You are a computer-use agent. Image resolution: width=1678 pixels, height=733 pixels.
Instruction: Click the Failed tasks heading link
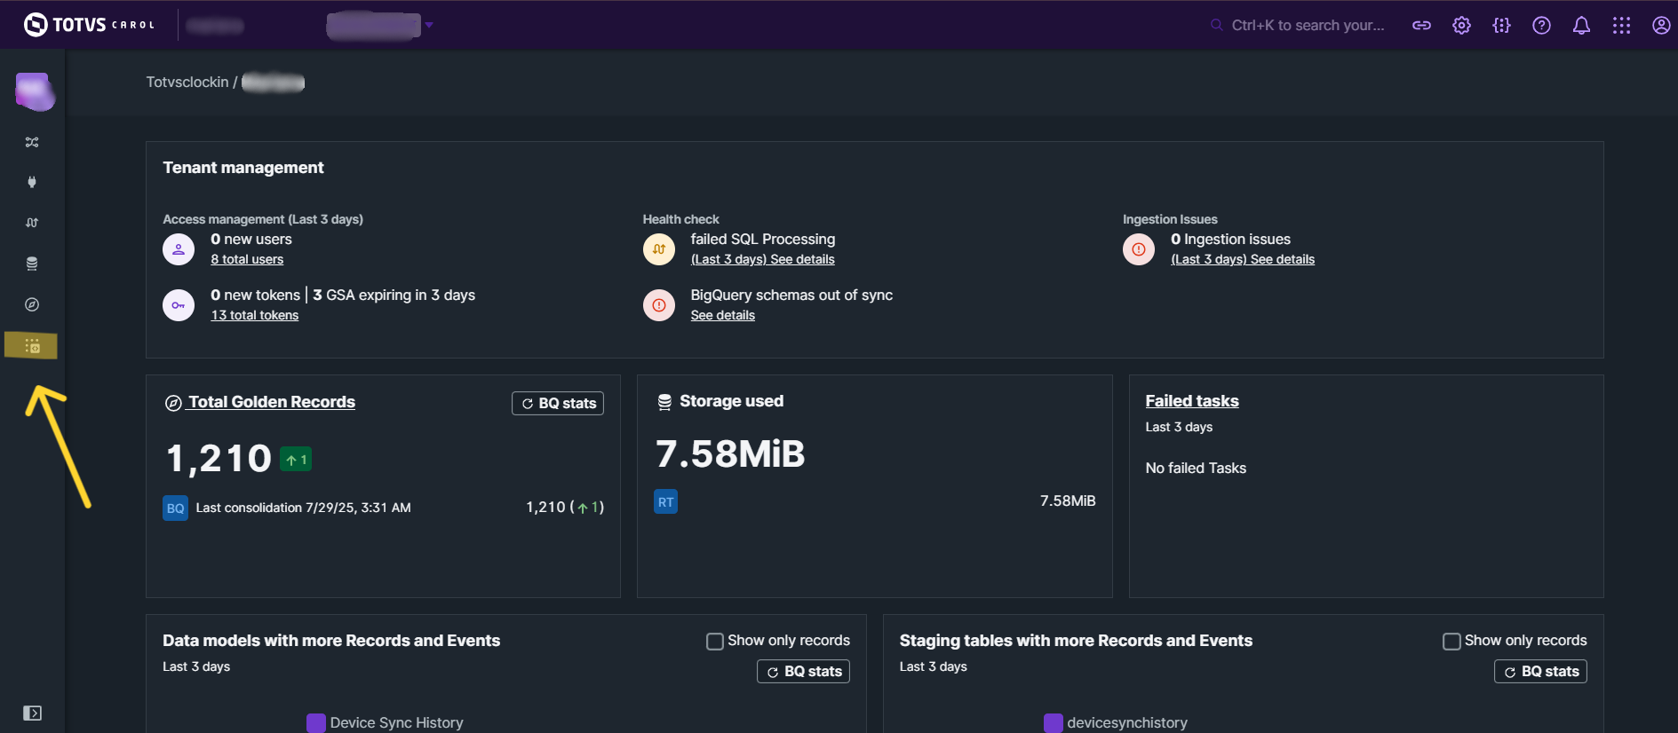[x=1191, y=401]
